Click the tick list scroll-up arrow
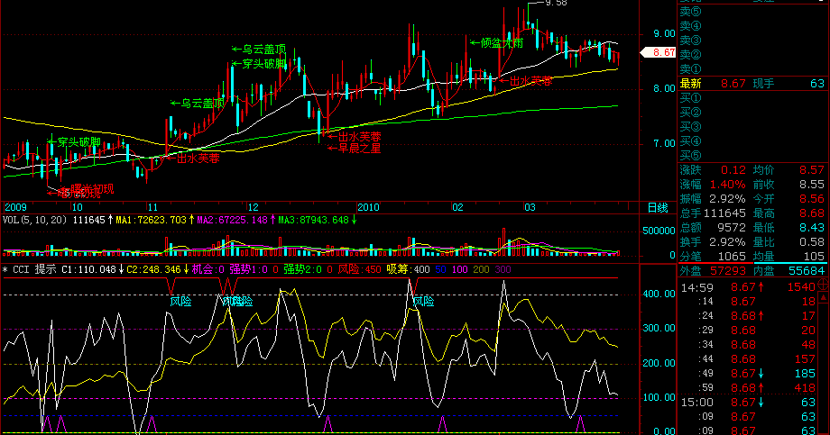This screenshot has height=435, width=830. coord(823,297)
